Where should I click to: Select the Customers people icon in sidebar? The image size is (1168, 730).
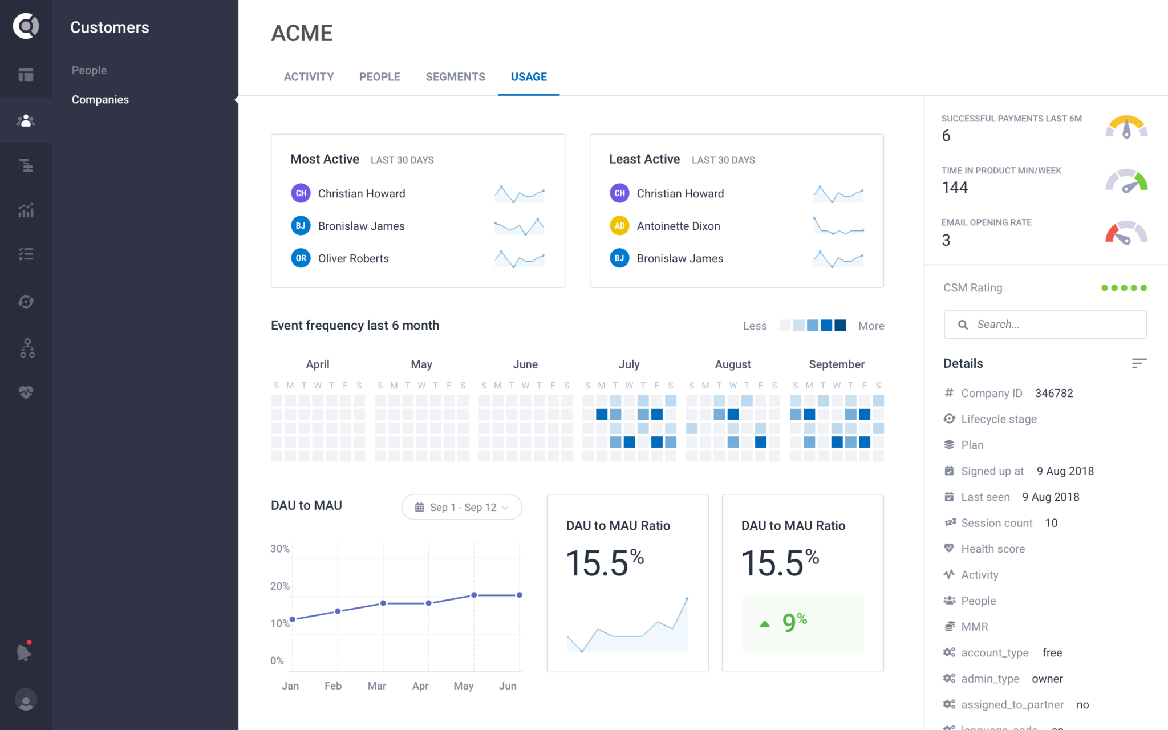coord(26,120)
